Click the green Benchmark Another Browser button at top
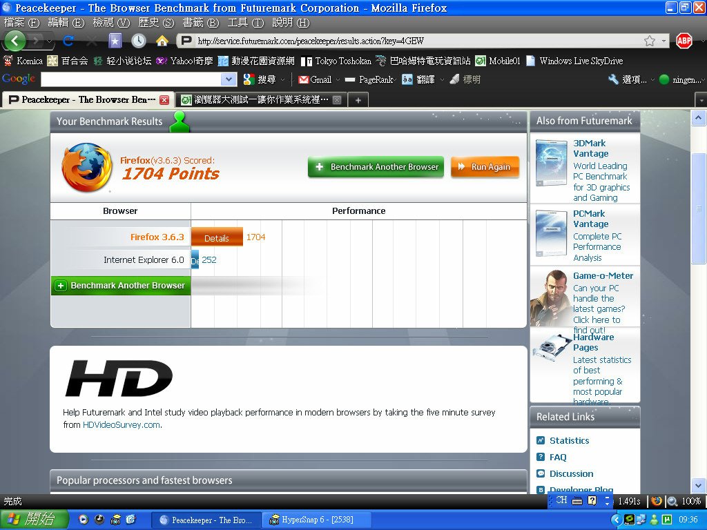Viewport: 707px width, 530px height. pyautogui.click(x=376, y=167)
